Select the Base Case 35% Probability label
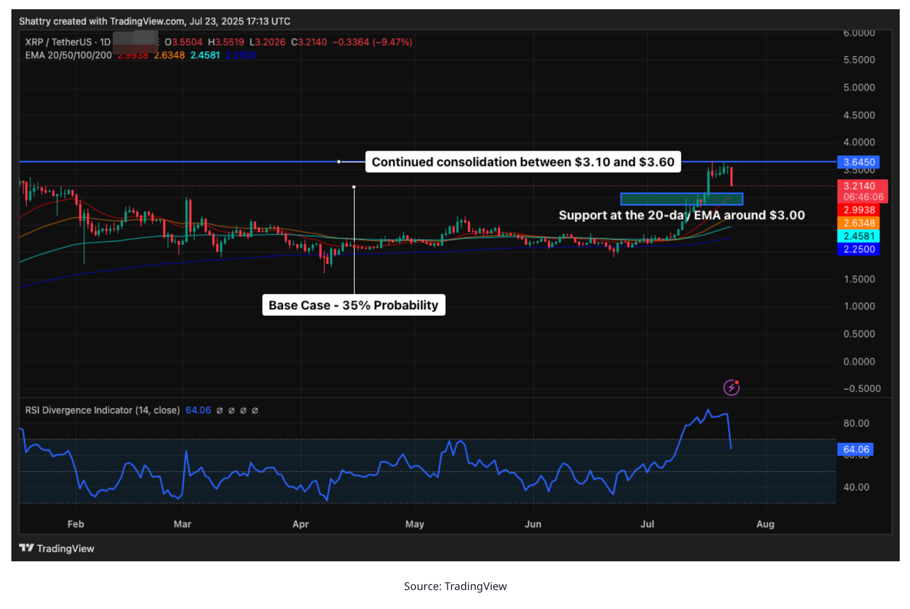This screenshot has width=910, height=609. (353, 305)
